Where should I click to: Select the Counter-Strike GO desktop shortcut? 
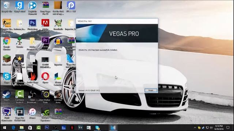7,25
